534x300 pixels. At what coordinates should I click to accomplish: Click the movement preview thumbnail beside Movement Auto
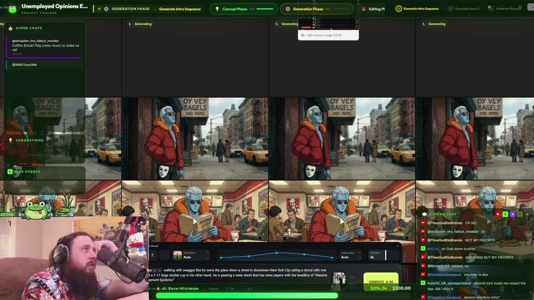pyautogui.click(x=177, y=255)
